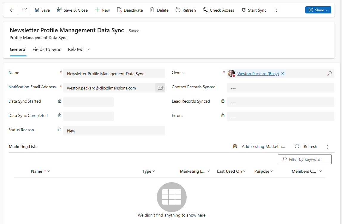Image resolution: width=342 pixels, height=224 pixels.
Task: Switch to the General tab
Action: point(18,50)
